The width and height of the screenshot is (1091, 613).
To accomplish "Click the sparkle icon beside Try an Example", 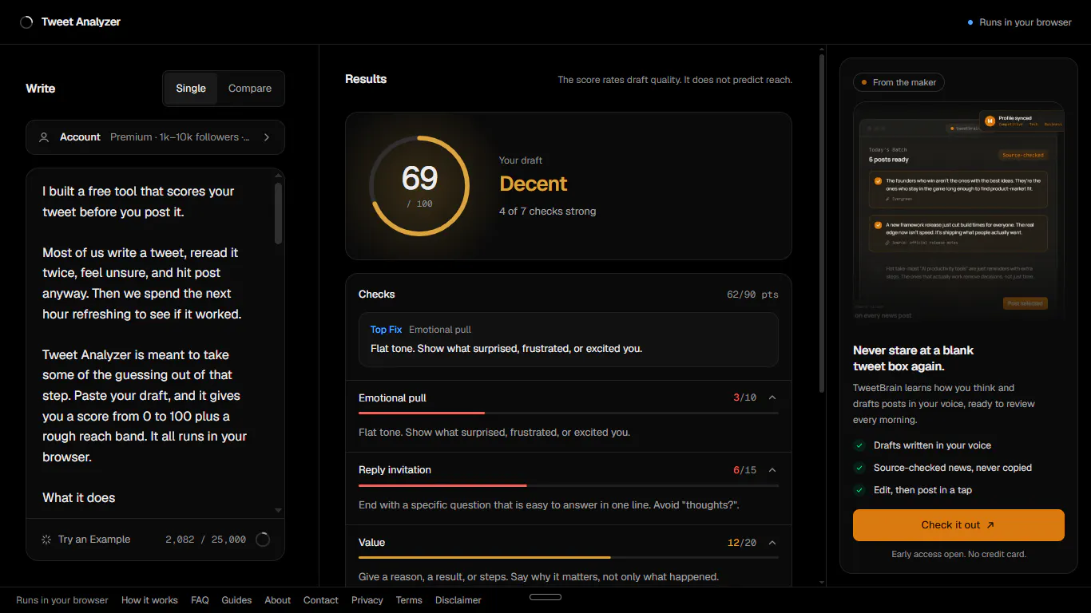I will pyautogui.click(x=46, y=540).
